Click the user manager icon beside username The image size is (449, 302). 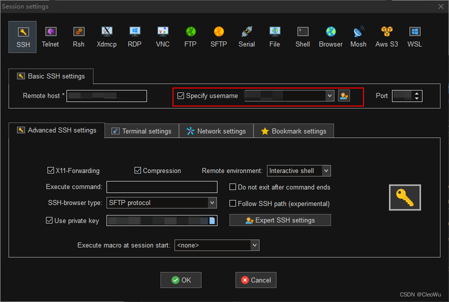pyautogui.click(x=343, y=95)
